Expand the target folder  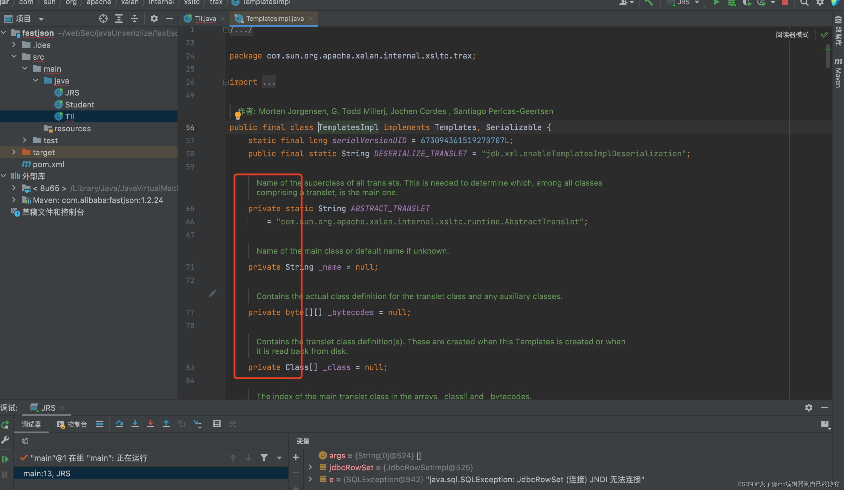click(x=14, y=152)
